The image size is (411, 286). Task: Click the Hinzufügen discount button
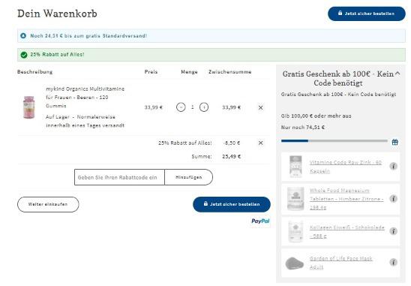click(189, 177)
